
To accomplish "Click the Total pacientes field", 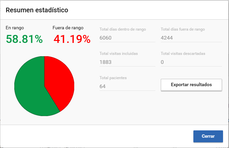I will pyautogui.click(x=127, y=86).
